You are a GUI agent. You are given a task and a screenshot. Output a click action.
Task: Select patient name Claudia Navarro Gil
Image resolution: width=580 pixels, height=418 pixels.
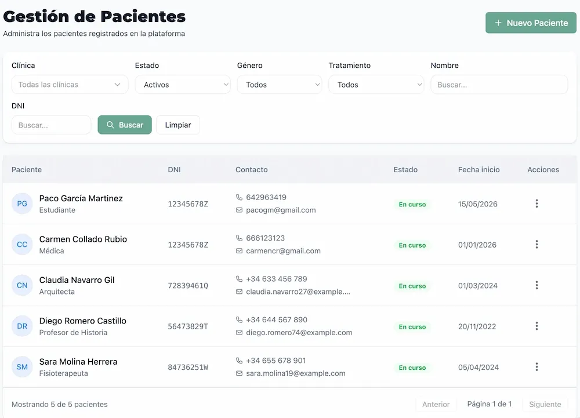point(77,280)
